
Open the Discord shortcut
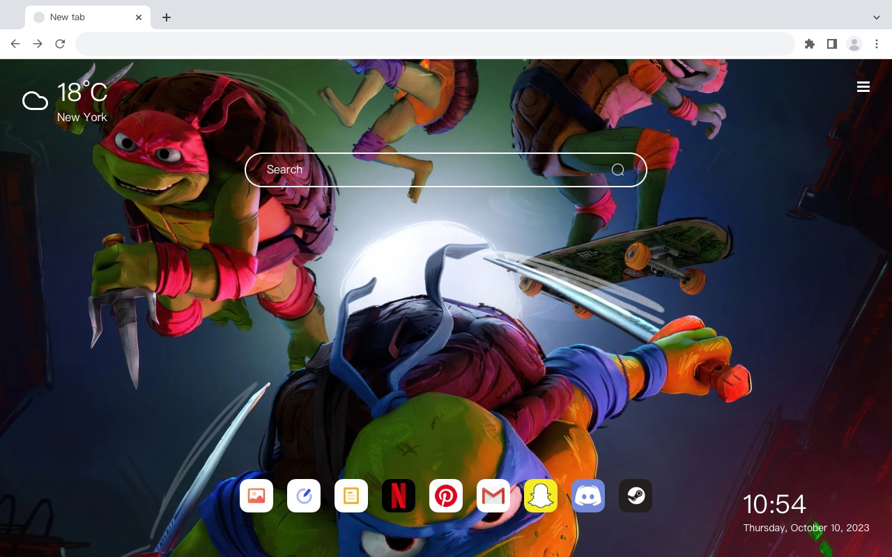pos(588,496)
